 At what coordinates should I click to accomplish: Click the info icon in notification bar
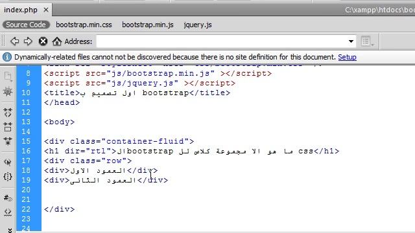(x=7, y=57)
